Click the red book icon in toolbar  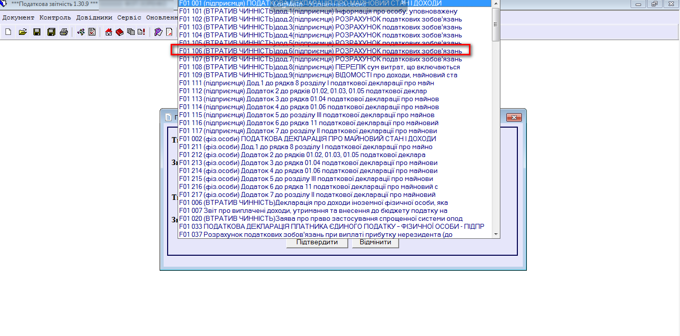click(x=120, y=32)
